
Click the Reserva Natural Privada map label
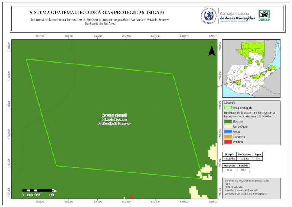point(114,119)
